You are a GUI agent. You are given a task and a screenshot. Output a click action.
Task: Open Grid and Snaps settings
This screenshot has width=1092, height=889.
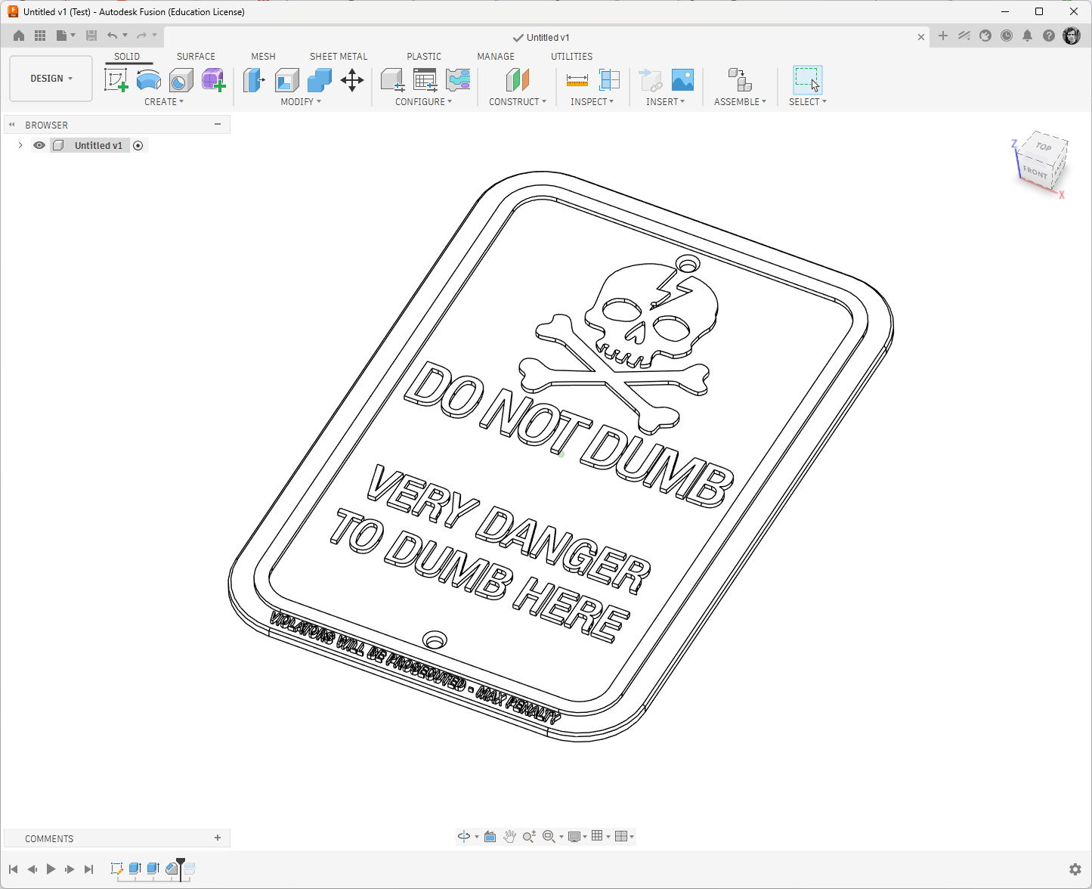[597, 836]
